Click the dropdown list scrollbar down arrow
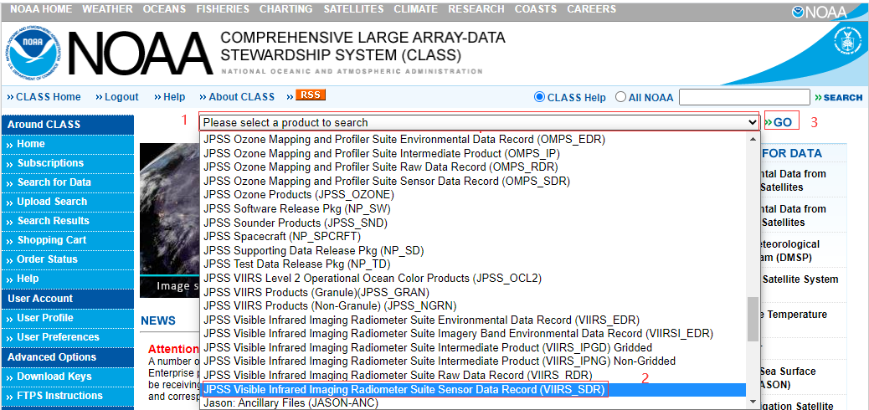The width and height of the screenshot is (869, 410). click(753, 401)
